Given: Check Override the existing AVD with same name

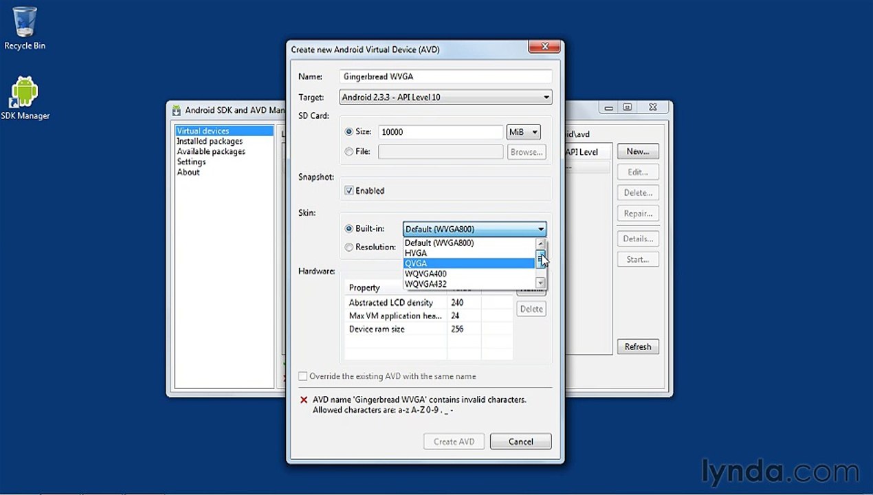Looking at the screenshot, I should (302, 376).
